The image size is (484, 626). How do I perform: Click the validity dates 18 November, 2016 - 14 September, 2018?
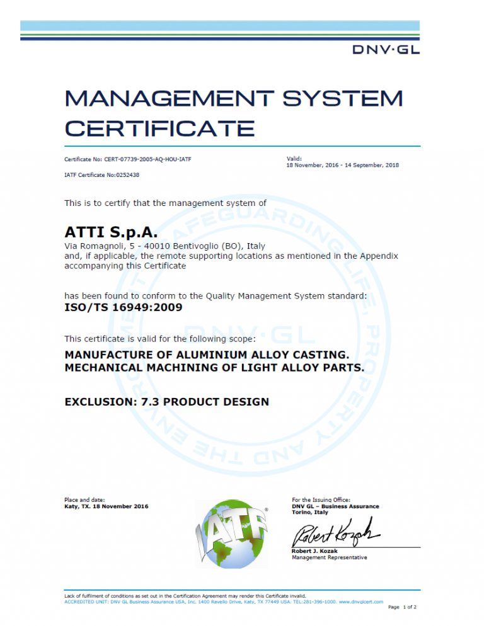342,165
